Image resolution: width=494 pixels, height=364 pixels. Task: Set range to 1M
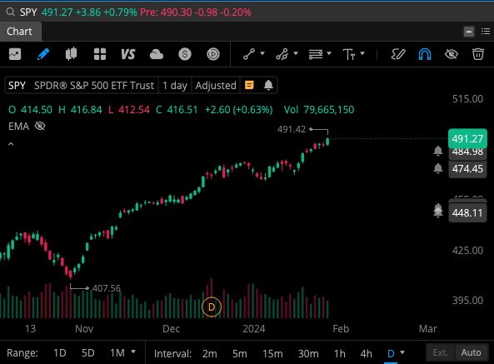tap(117, 353)
